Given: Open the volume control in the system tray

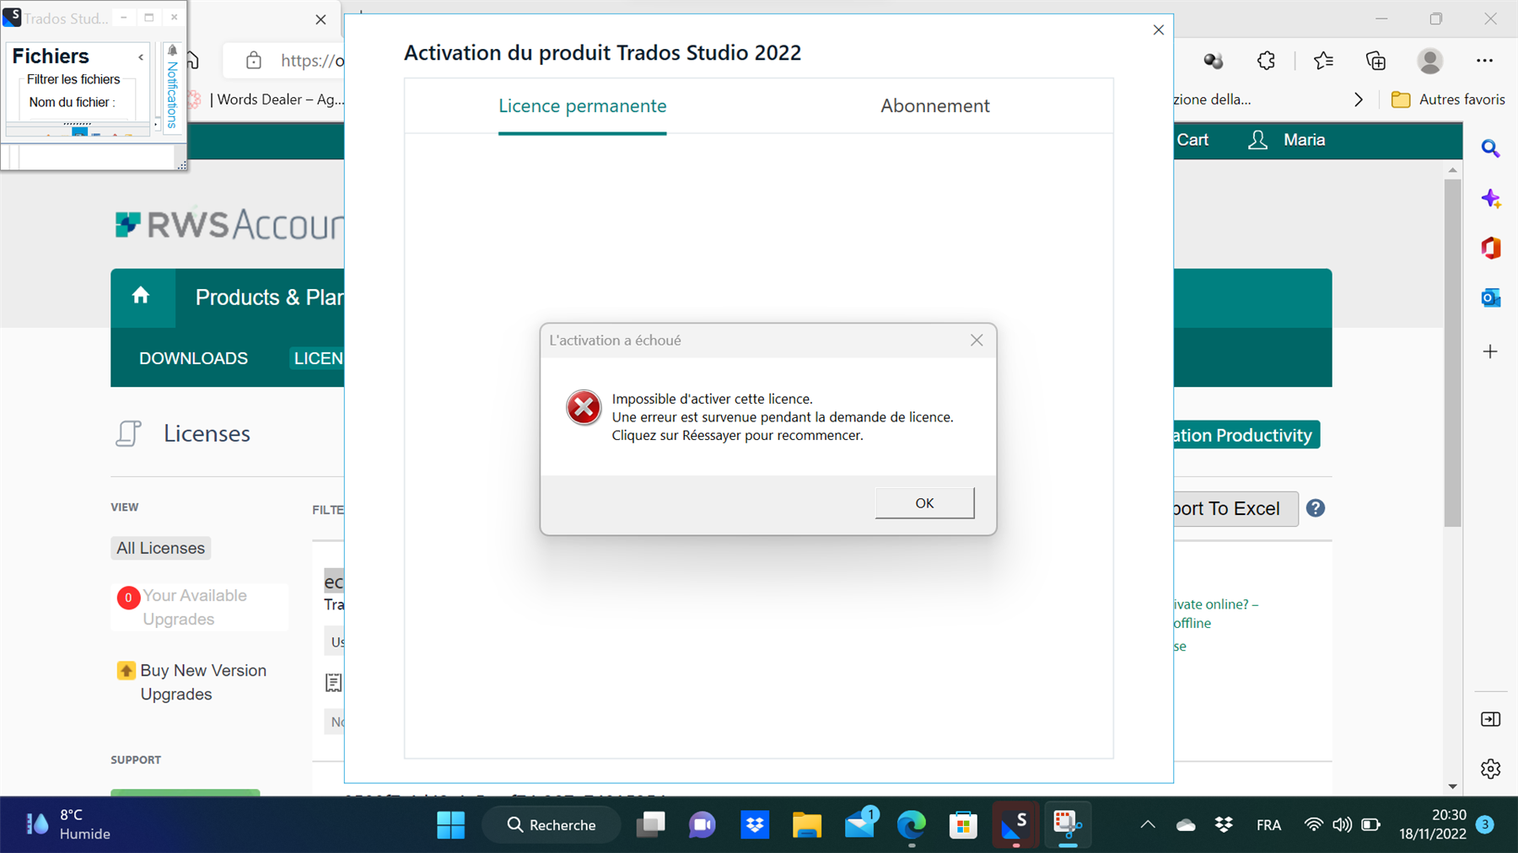Looking at the screenshot, I should [1343, 824].
